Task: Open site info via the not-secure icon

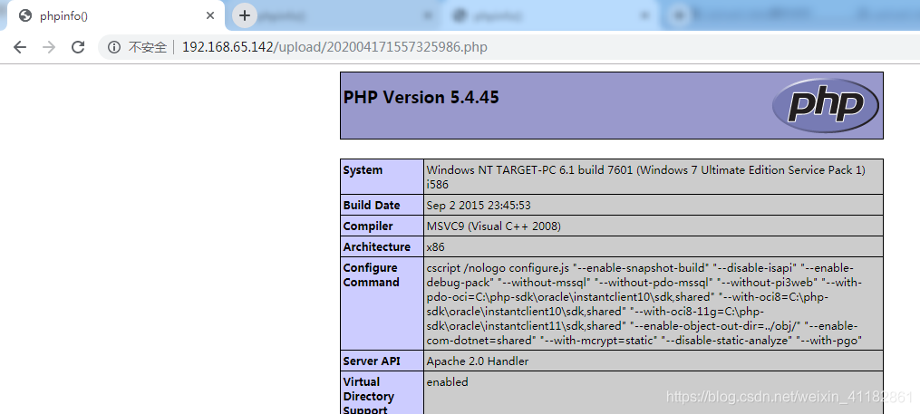Action: (114, 47)
